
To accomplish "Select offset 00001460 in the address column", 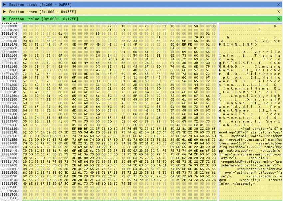I will click(x=10, y=154).
